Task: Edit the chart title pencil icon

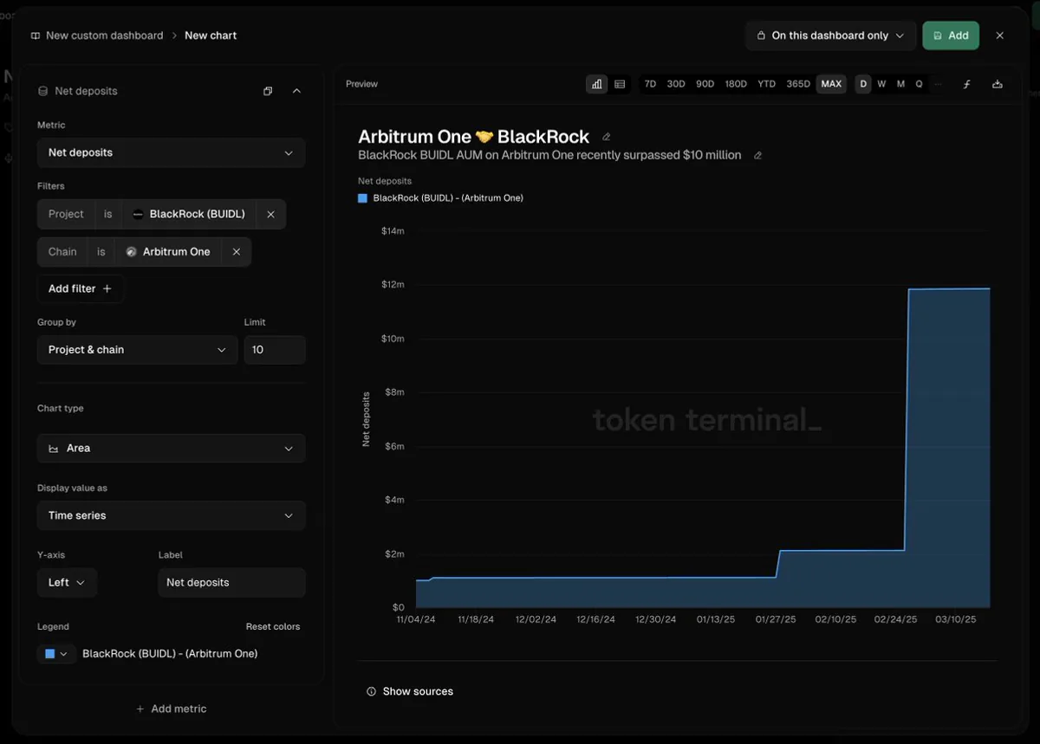Action: pos(607,137)
